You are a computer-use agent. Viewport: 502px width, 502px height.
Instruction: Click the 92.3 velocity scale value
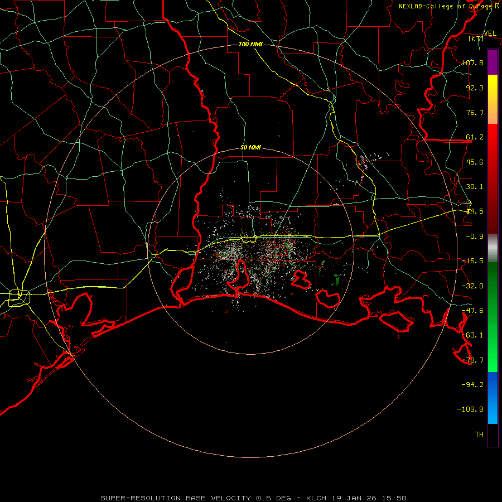pyautogui.click(x=475, y=88)
